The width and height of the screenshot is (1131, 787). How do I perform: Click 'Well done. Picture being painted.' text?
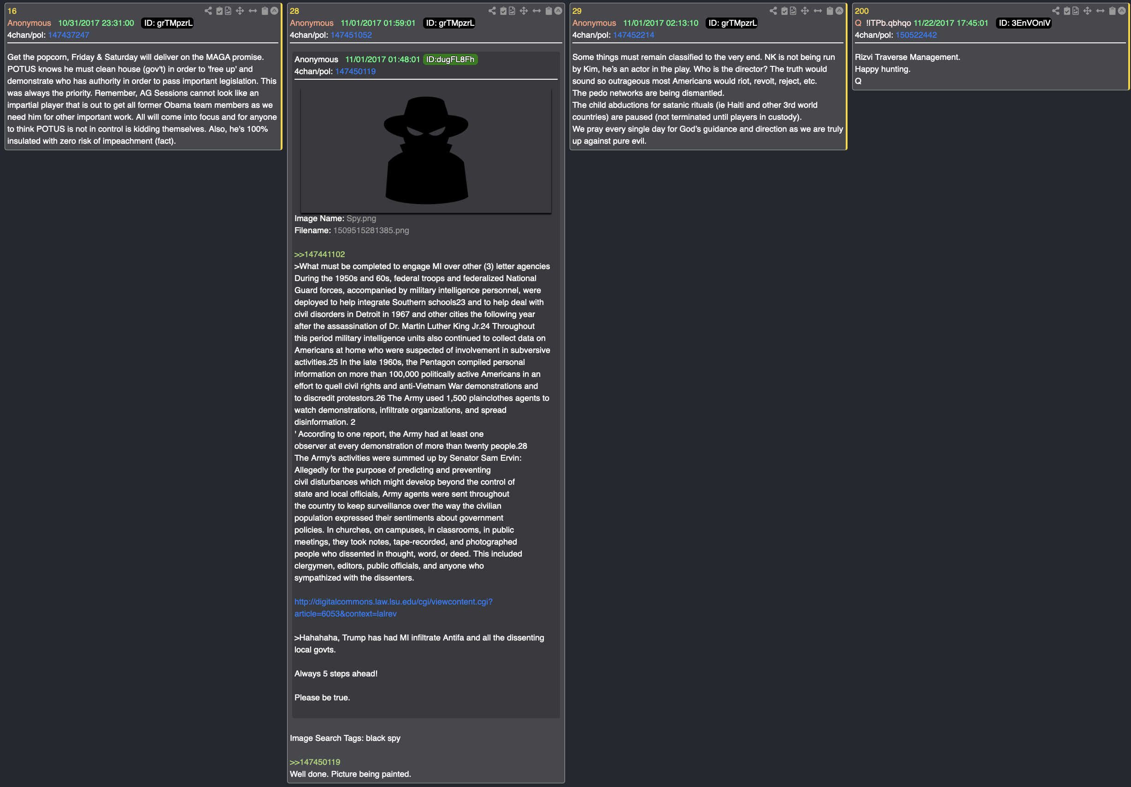pyautogui.click(x=350, y=774)
